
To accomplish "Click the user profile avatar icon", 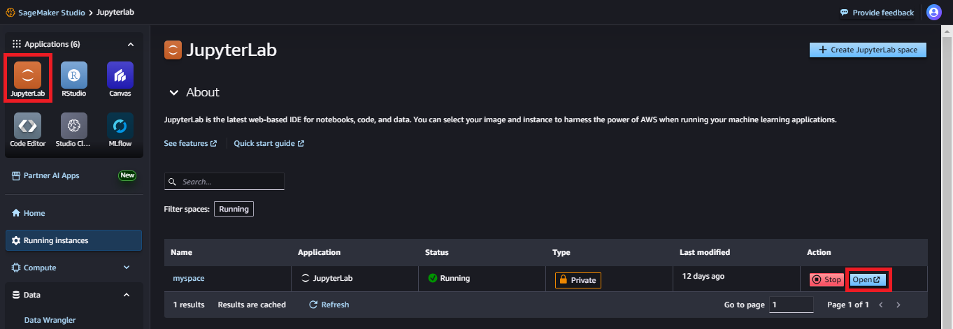I will click(x=933, y=13).
